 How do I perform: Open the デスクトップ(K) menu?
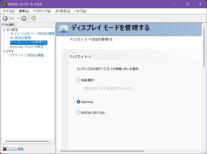pyautogui.click(x=42, y=11)
